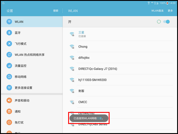The image size is (178, 134).
Task: Open 免打扰 settings entry
Action: pyautogui.click(x=32, y=123)
